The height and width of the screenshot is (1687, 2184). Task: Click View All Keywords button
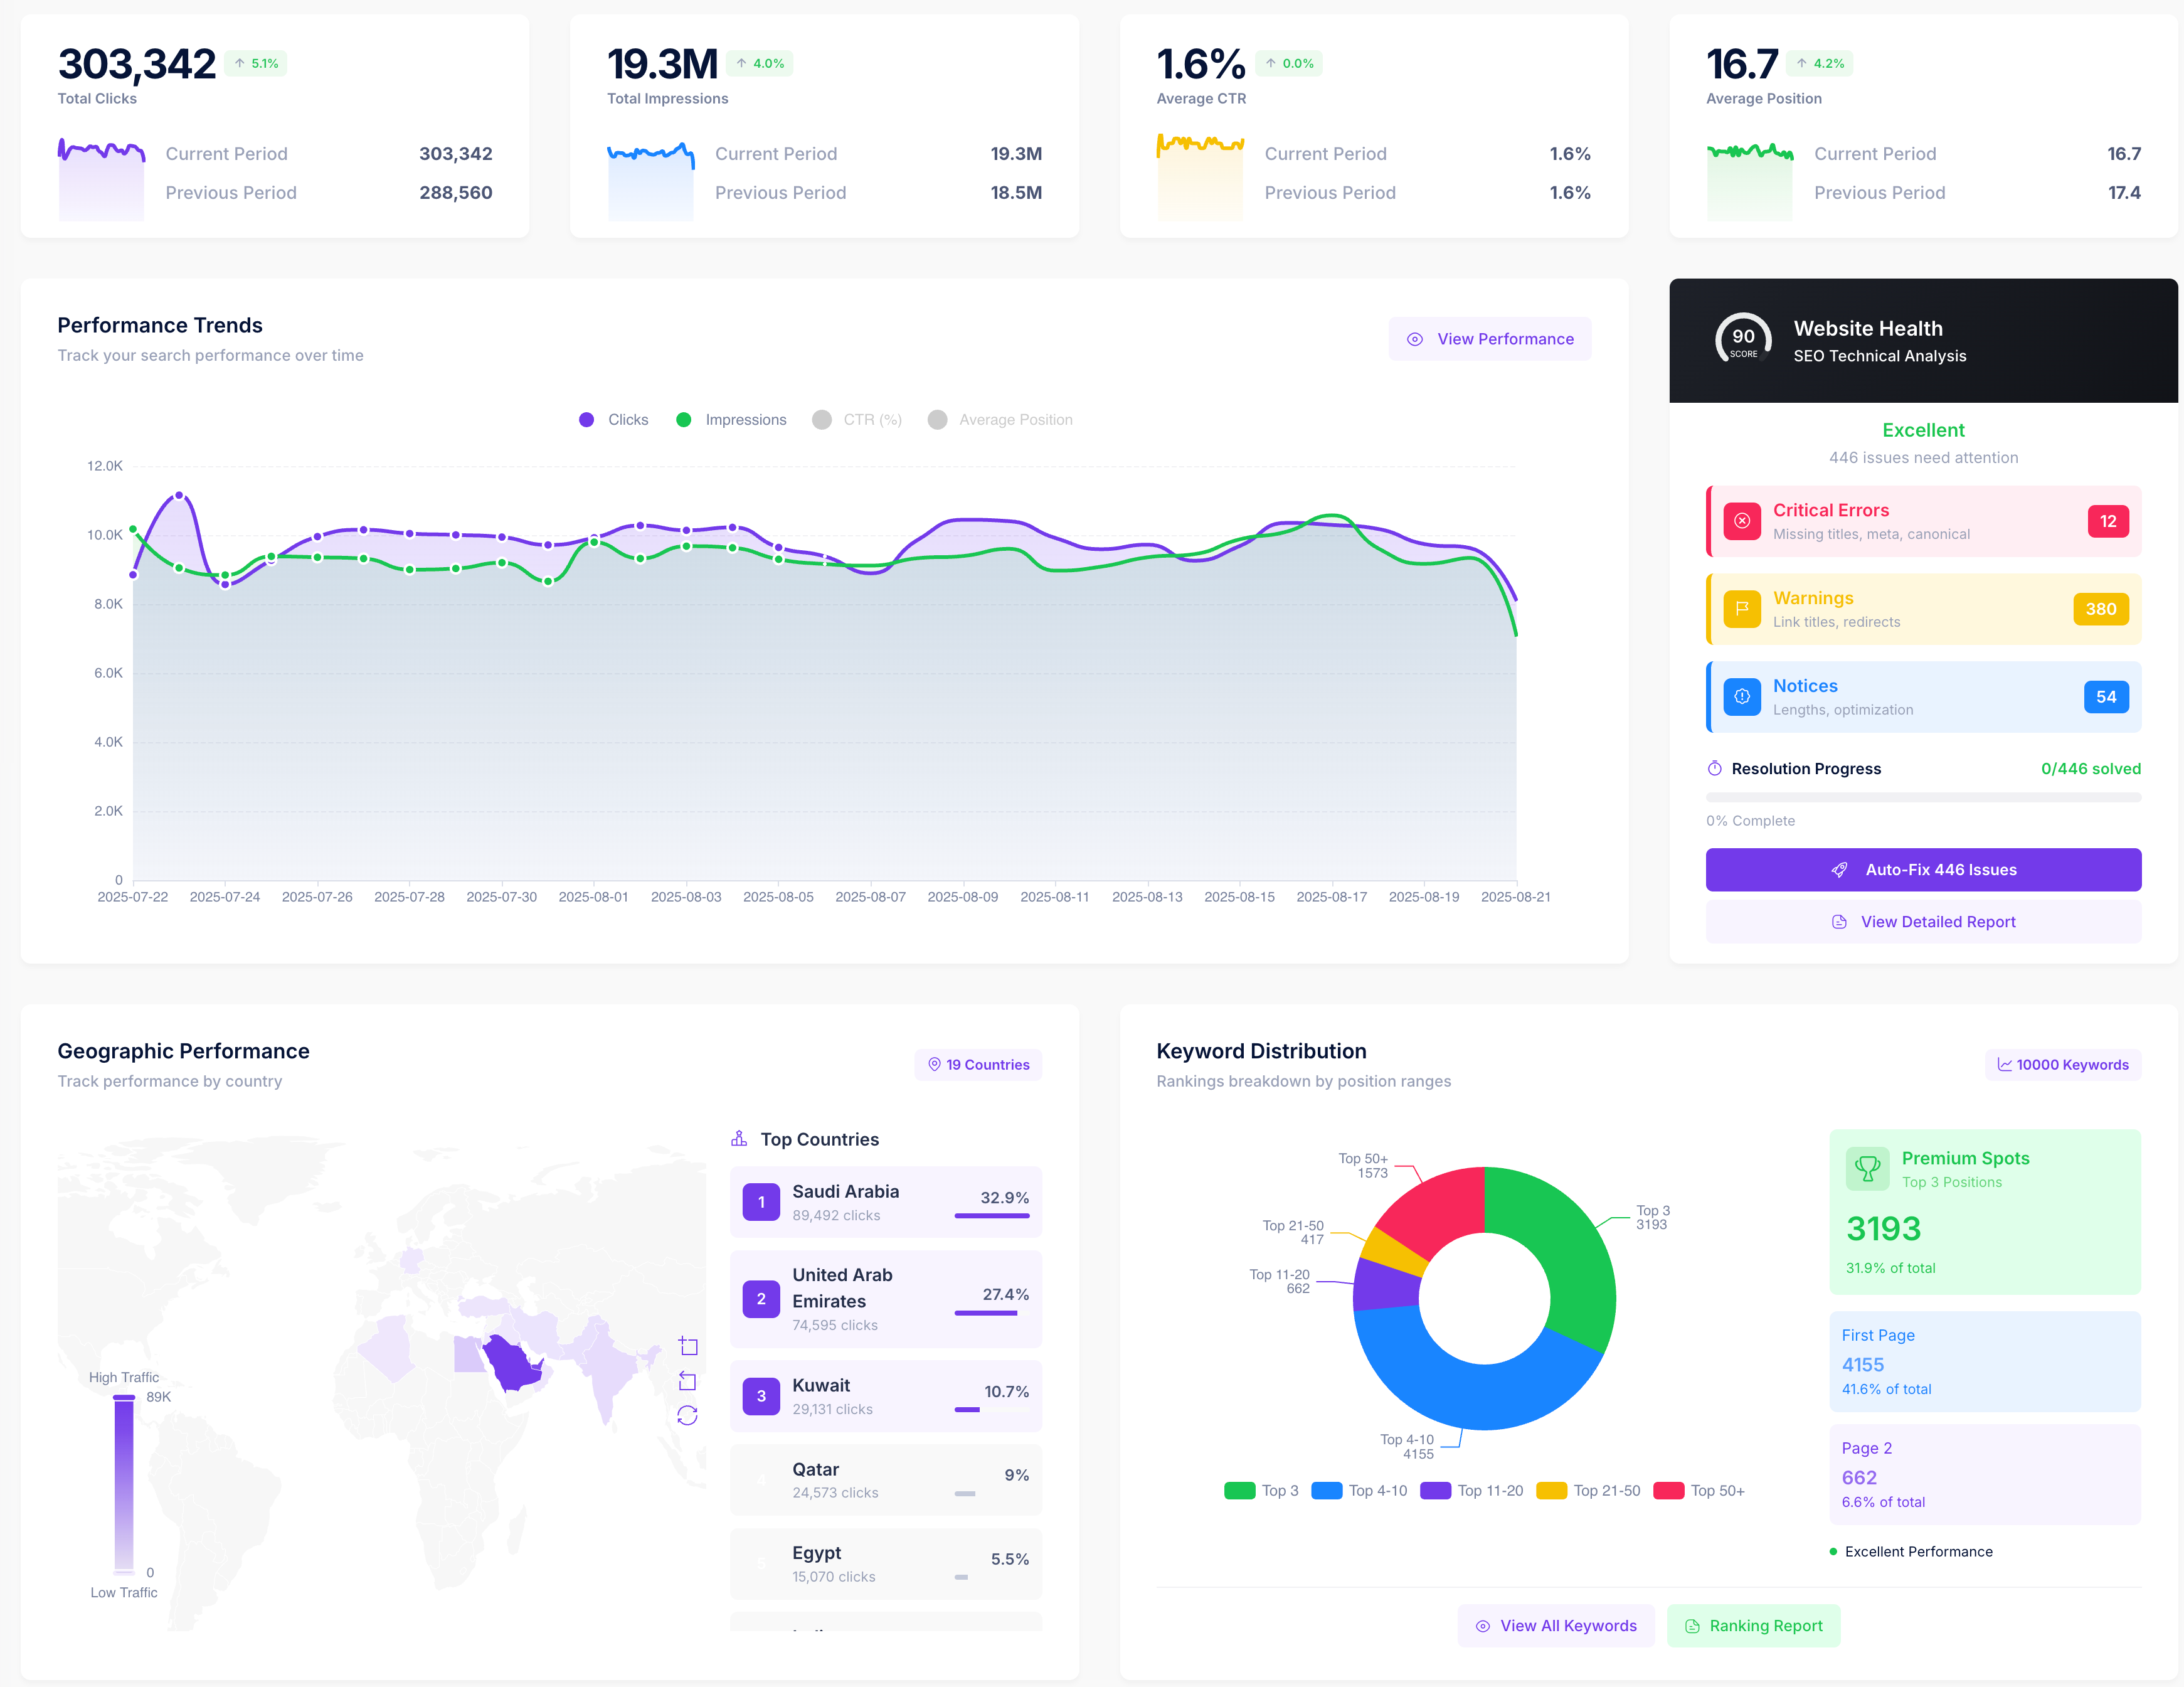(1555, 1626)
